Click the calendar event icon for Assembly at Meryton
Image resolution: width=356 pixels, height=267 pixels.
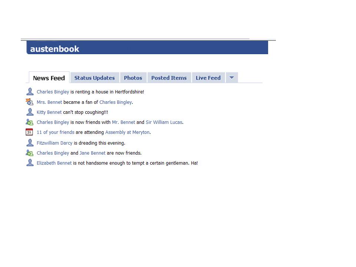tap(29, 132)
